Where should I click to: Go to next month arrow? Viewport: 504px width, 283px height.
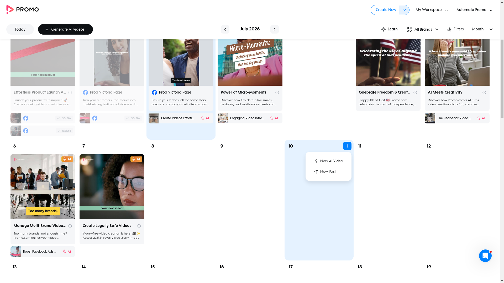[x=274, y=29]
